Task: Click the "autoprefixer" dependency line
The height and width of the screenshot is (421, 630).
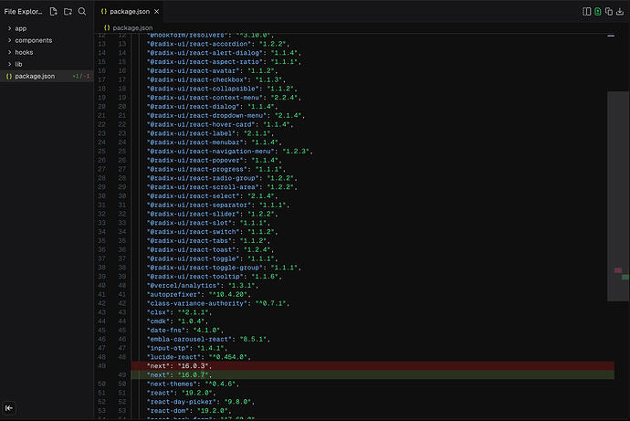Action: [199, 294]
